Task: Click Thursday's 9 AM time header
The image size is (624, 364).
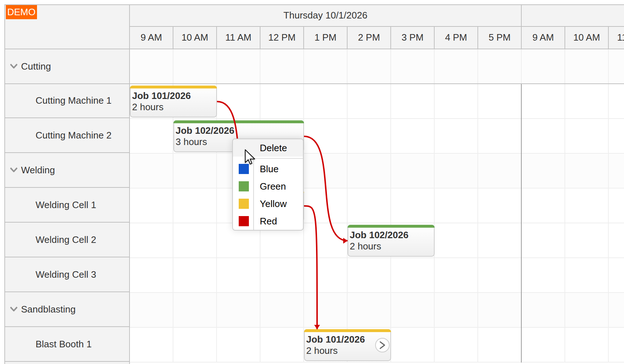Action: [151, 38]
